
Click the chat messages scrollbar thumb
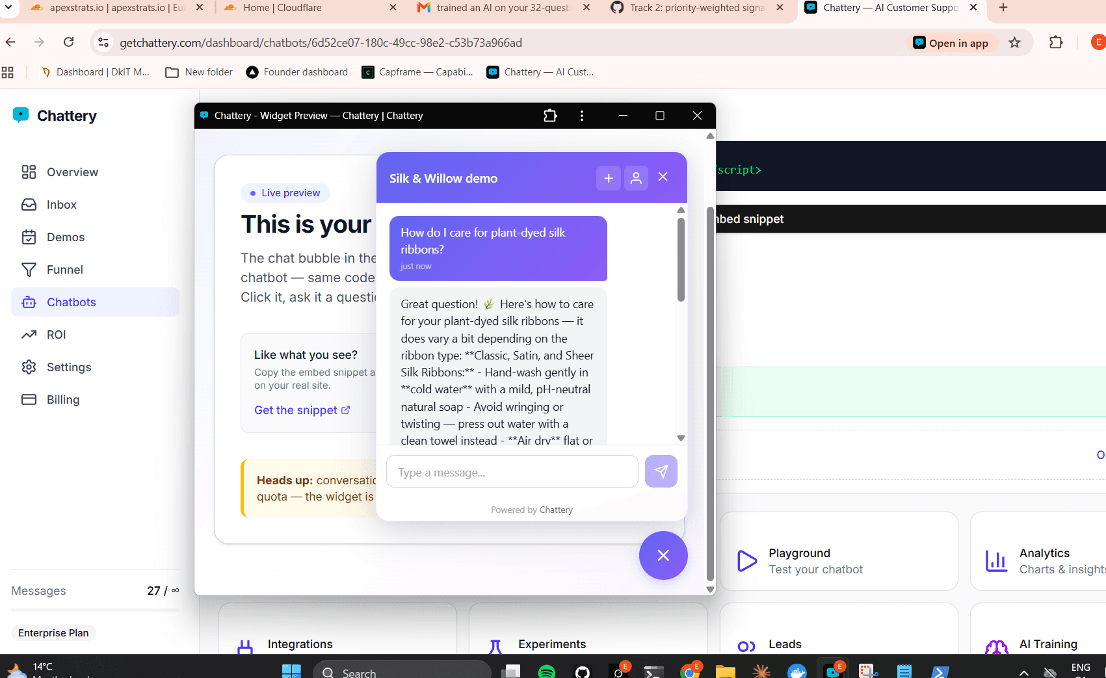(x=681, y=260)
